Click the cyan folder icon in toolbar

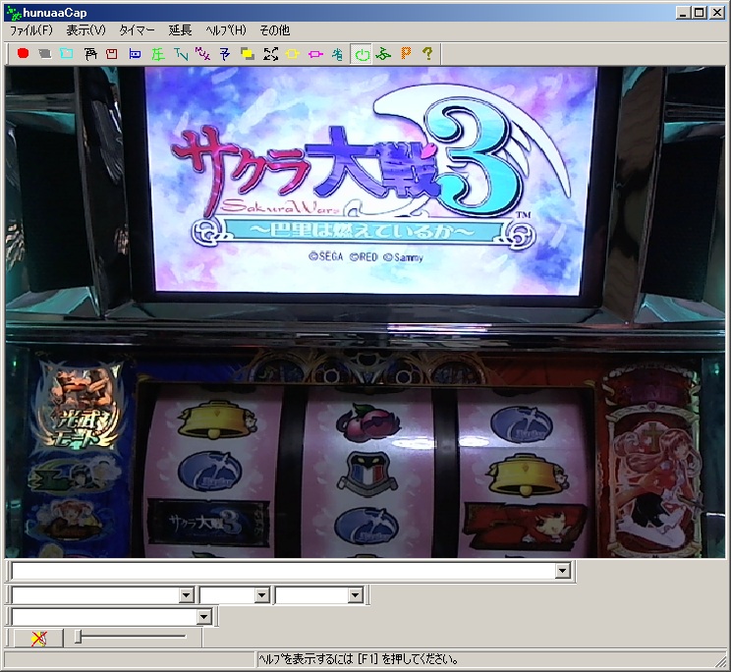[67, 54]
